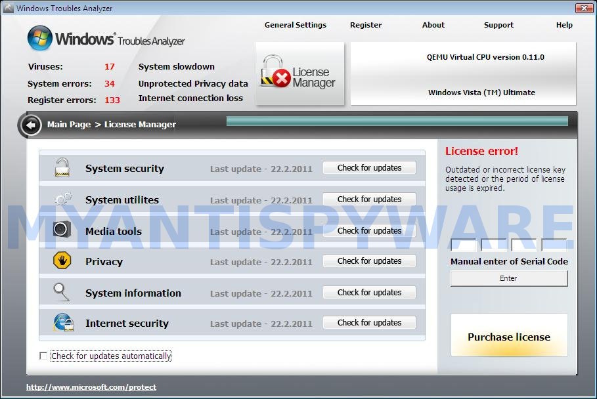This screenshot has width=597, height=399.
Task: Check for updates for Media tools
Action: pyautogui.click(x=369, y=231)
